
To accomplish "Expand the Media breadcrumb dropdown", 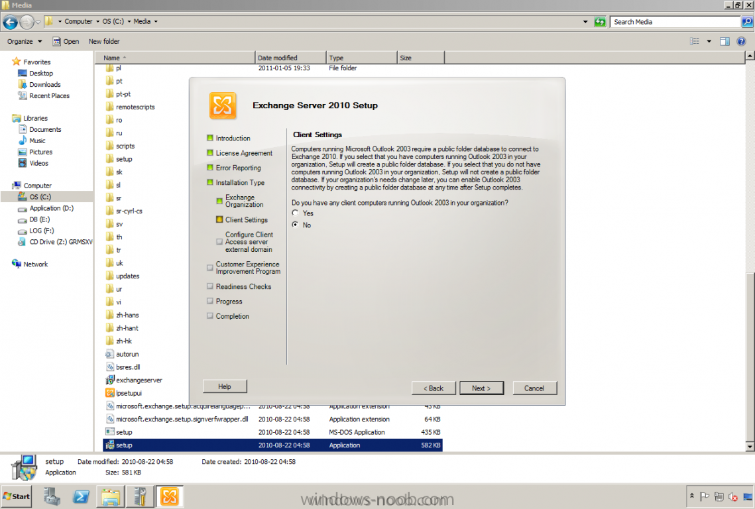I will [x=156, y=22].
